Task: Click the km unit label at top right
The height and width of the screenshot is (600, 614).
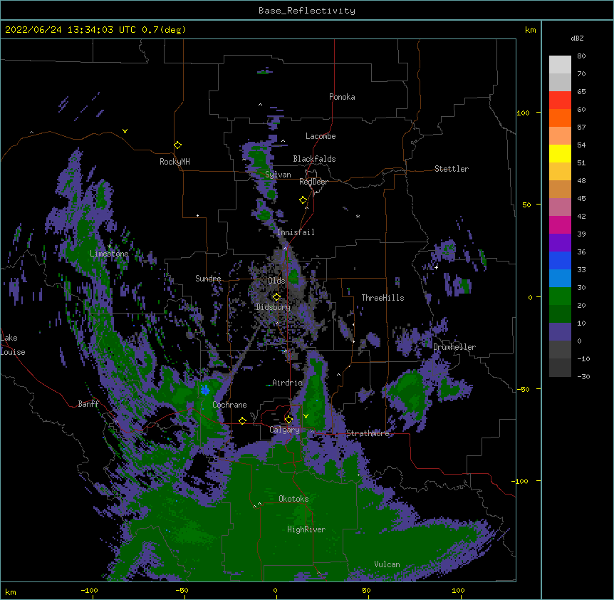Action: 530,30
